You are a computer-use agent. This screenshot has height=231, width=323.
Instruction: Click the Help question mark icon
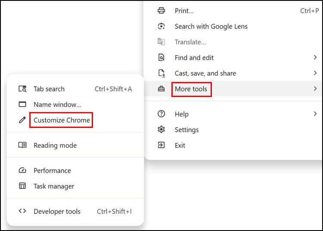coord(161,113)
